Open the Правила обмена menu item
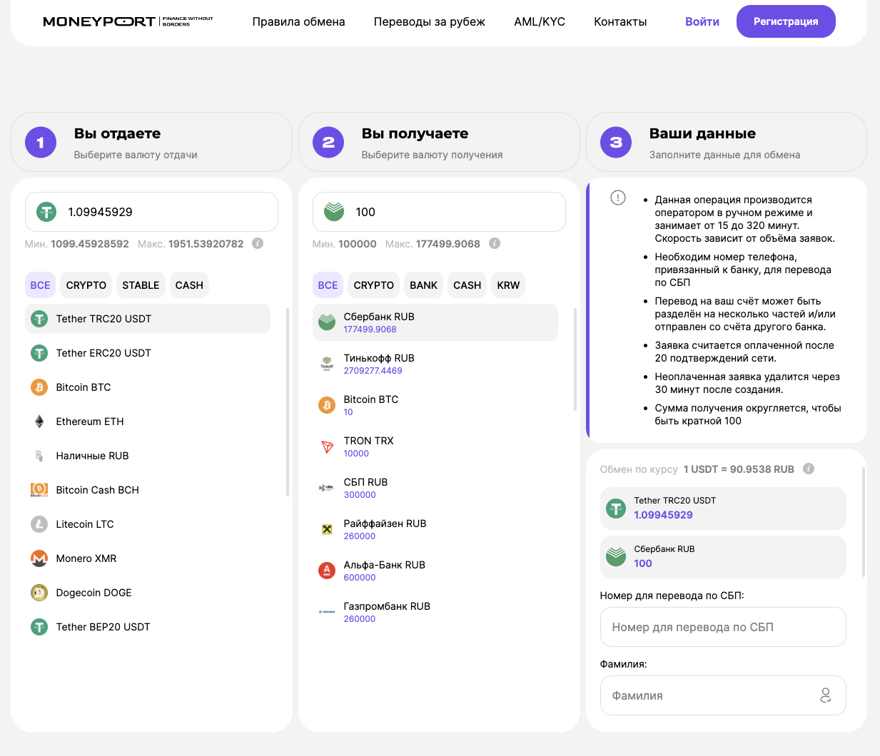Screen dimensions: 880x756 [298, 22]
